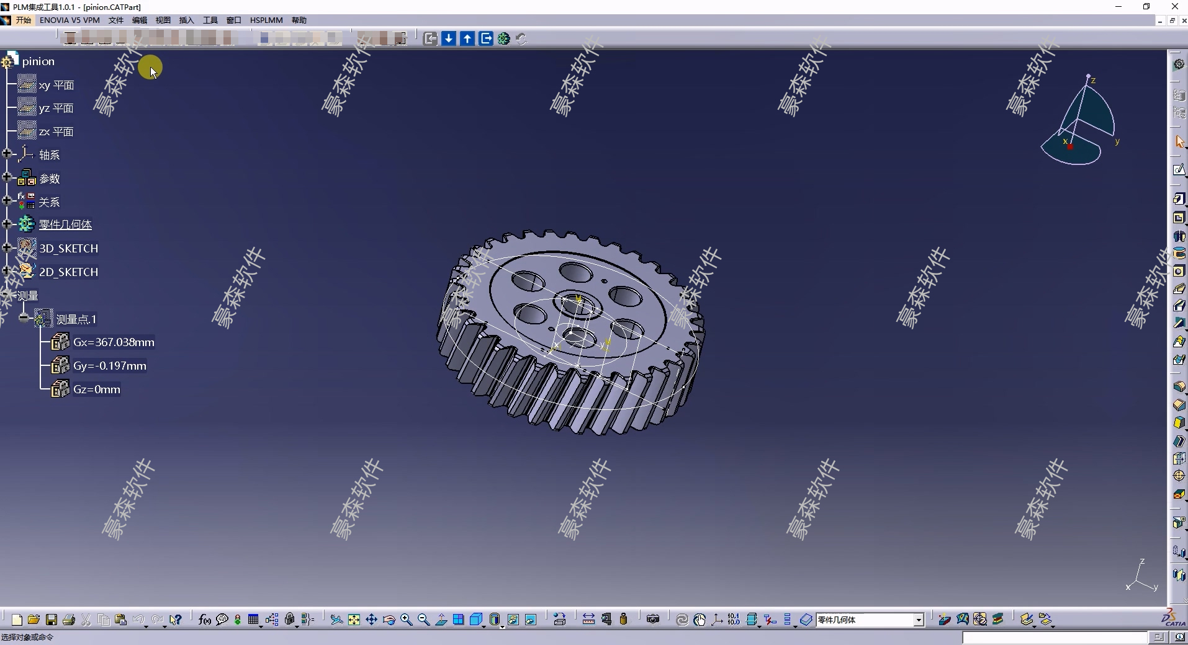Click the blue up-arrow PLM icon
Viewport: 1188px width, 645px height.
coord(467,38)
